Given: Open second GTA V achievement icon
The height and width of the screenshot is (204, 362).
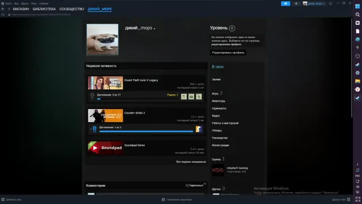Looking at the screenshot, I should pos(191,97).
